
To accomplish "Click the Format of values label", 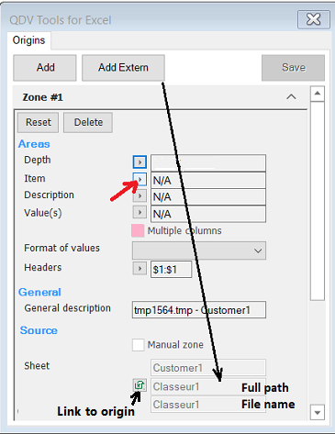I will point(61,248).
